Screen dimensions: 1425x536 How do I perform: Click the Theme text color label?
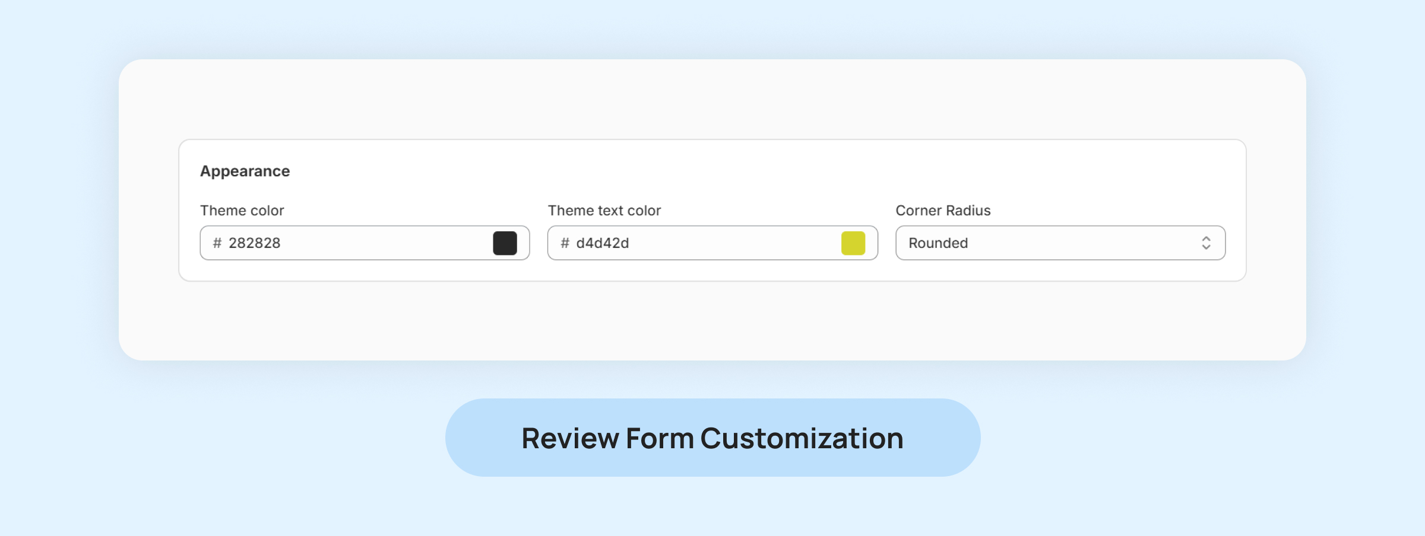click(604, 210)
